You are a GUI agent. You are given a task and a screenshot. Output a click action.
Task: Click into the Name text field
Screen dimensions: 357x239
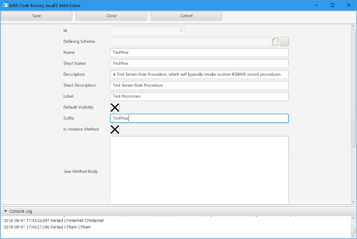199,52
